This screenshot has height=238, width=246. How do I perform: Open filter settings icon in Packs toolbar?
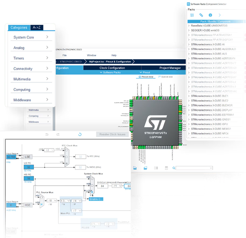192,15
